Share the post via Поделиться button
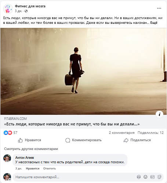The image size is (167, 183). [137, 140]
